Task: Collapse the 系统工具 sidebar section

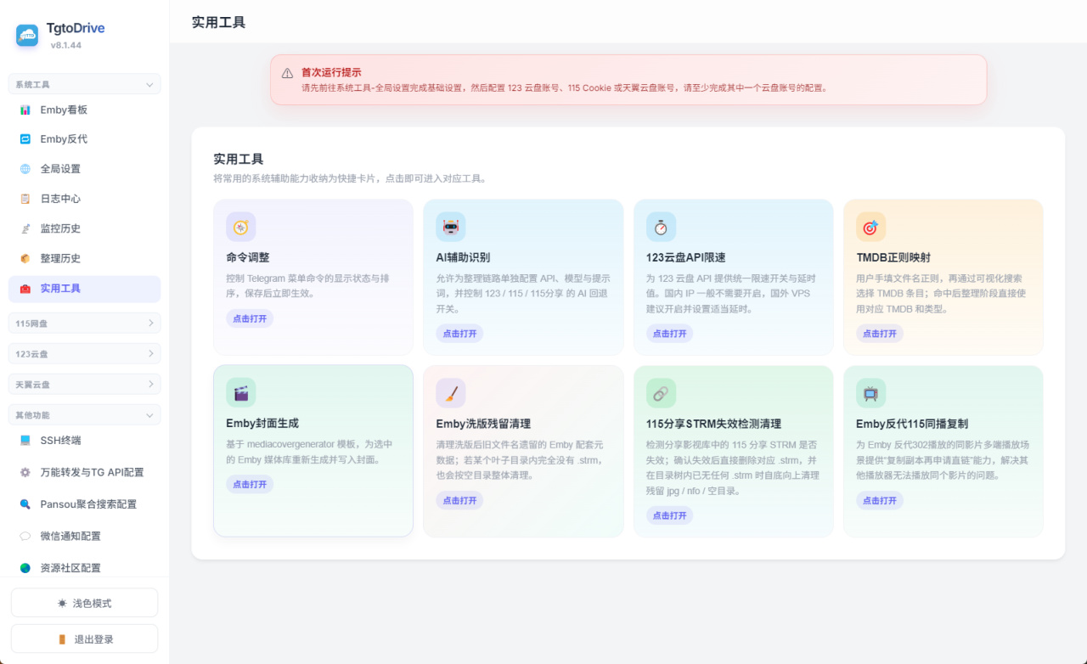Action: click(x=84, y=85)
